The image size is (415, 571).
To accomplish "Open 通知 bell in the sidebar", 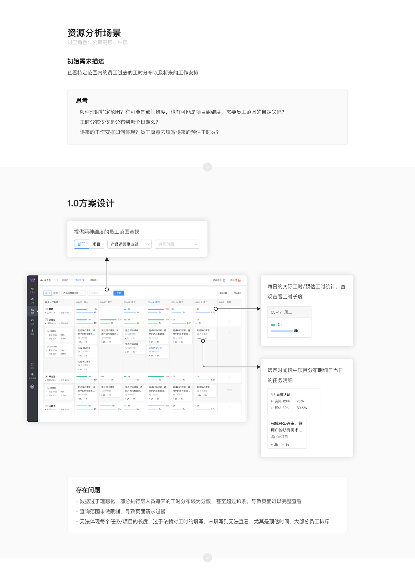I will tap(32, 332).
